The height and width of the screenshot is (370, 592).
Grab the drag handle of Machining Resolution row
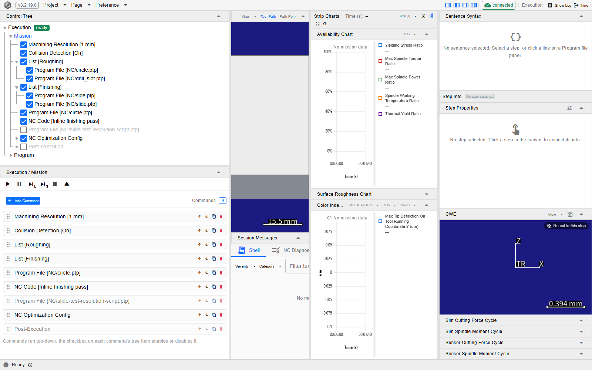click(8, 216)
